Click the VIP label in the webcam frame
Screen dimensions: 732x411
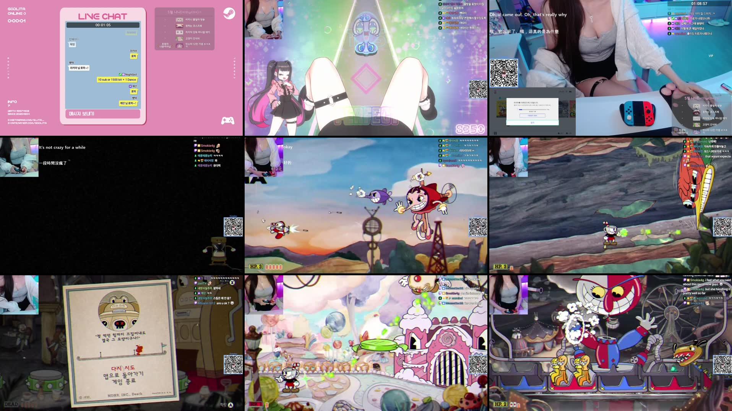pos(711,56)
